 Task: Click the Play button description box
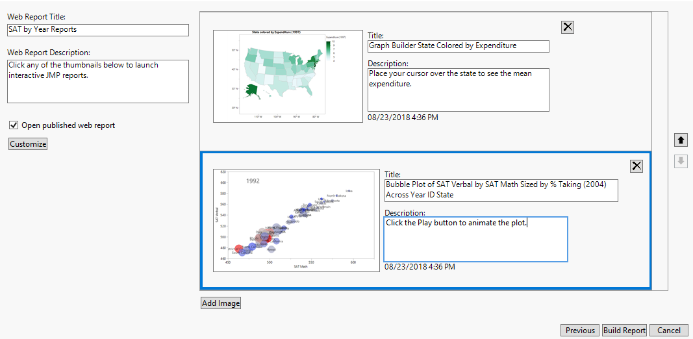475,239
